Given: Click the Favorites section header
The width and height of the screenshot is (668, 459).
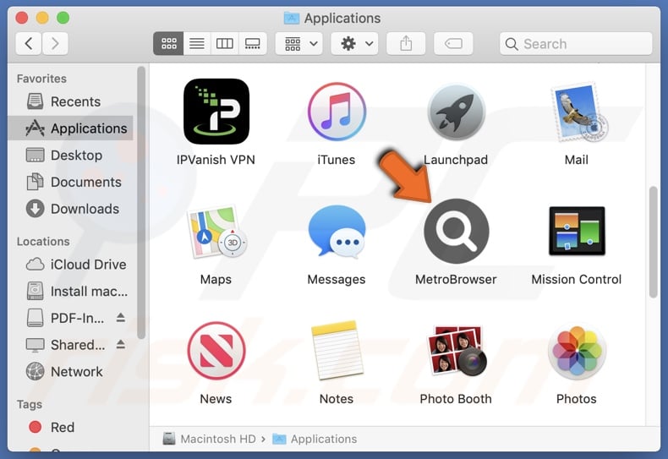Looking at the screenshot, I should click(x=41, y=79).
